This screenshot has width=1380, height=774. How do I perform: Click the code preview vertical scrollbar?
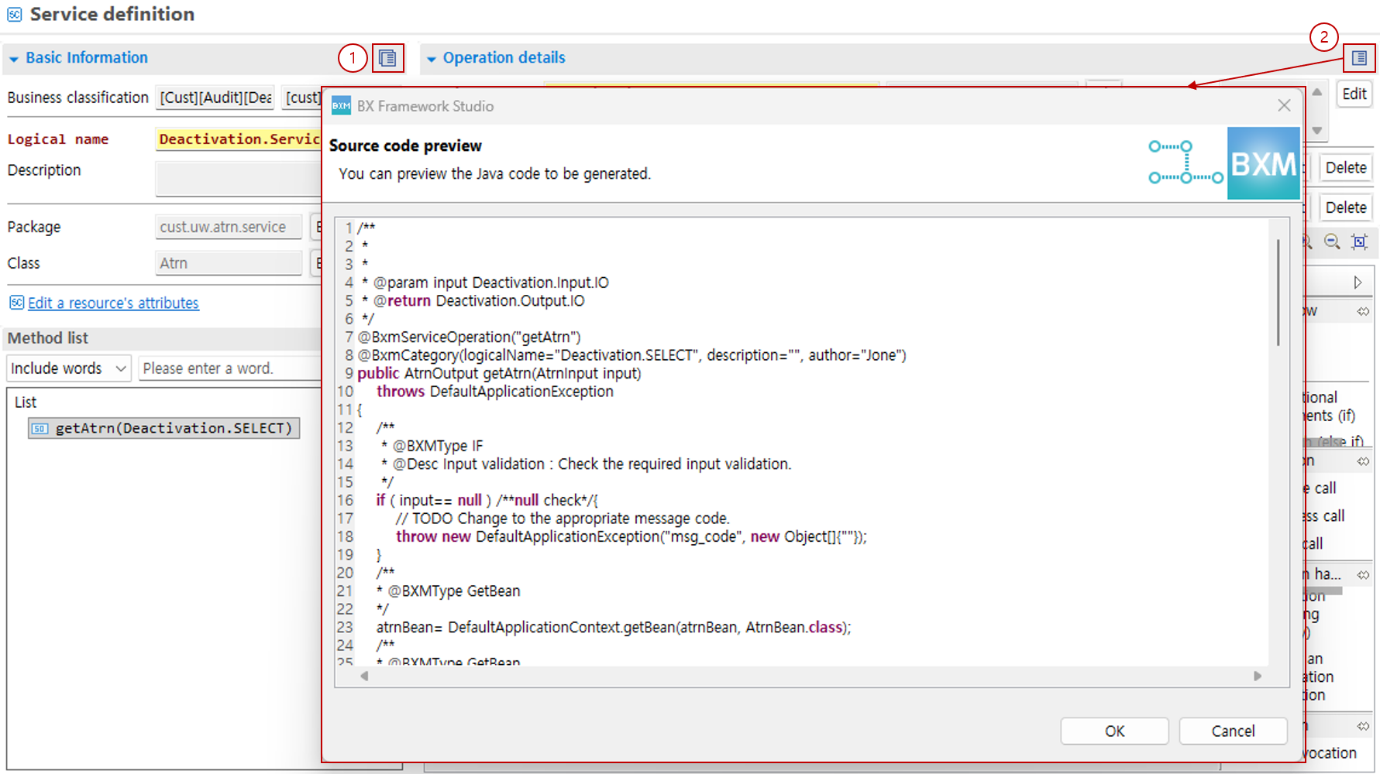tap(1278, 294)
